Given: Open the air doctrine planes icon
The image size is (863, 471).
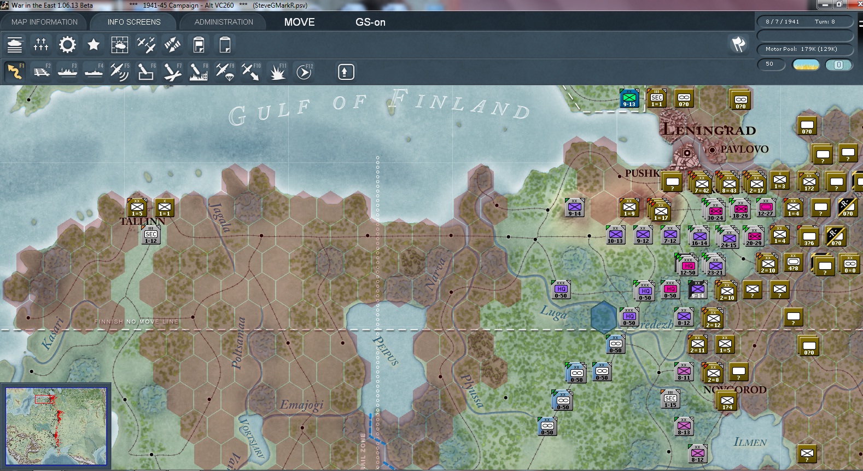Looking at the screenshot, I should 146,44.
